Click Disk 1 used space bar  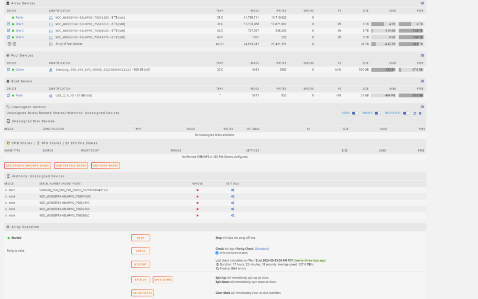[x=383, y=24]
